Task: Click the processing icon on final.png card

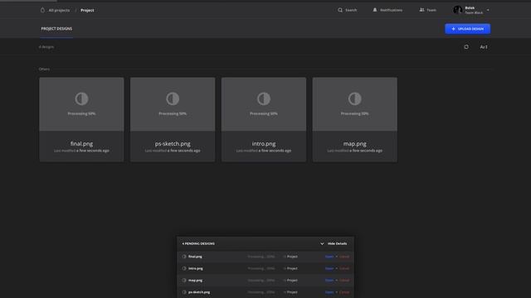Action: coord(81,99)
